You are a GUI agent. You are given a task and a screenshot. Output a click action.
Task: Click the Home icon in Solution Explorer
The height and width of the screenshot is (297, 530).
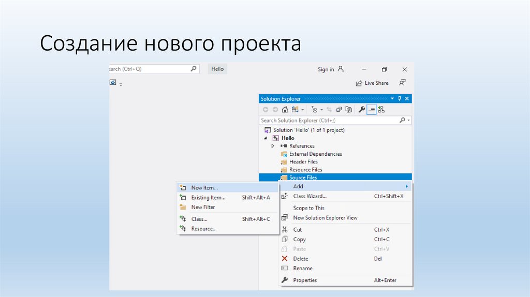tap(285, 110)
